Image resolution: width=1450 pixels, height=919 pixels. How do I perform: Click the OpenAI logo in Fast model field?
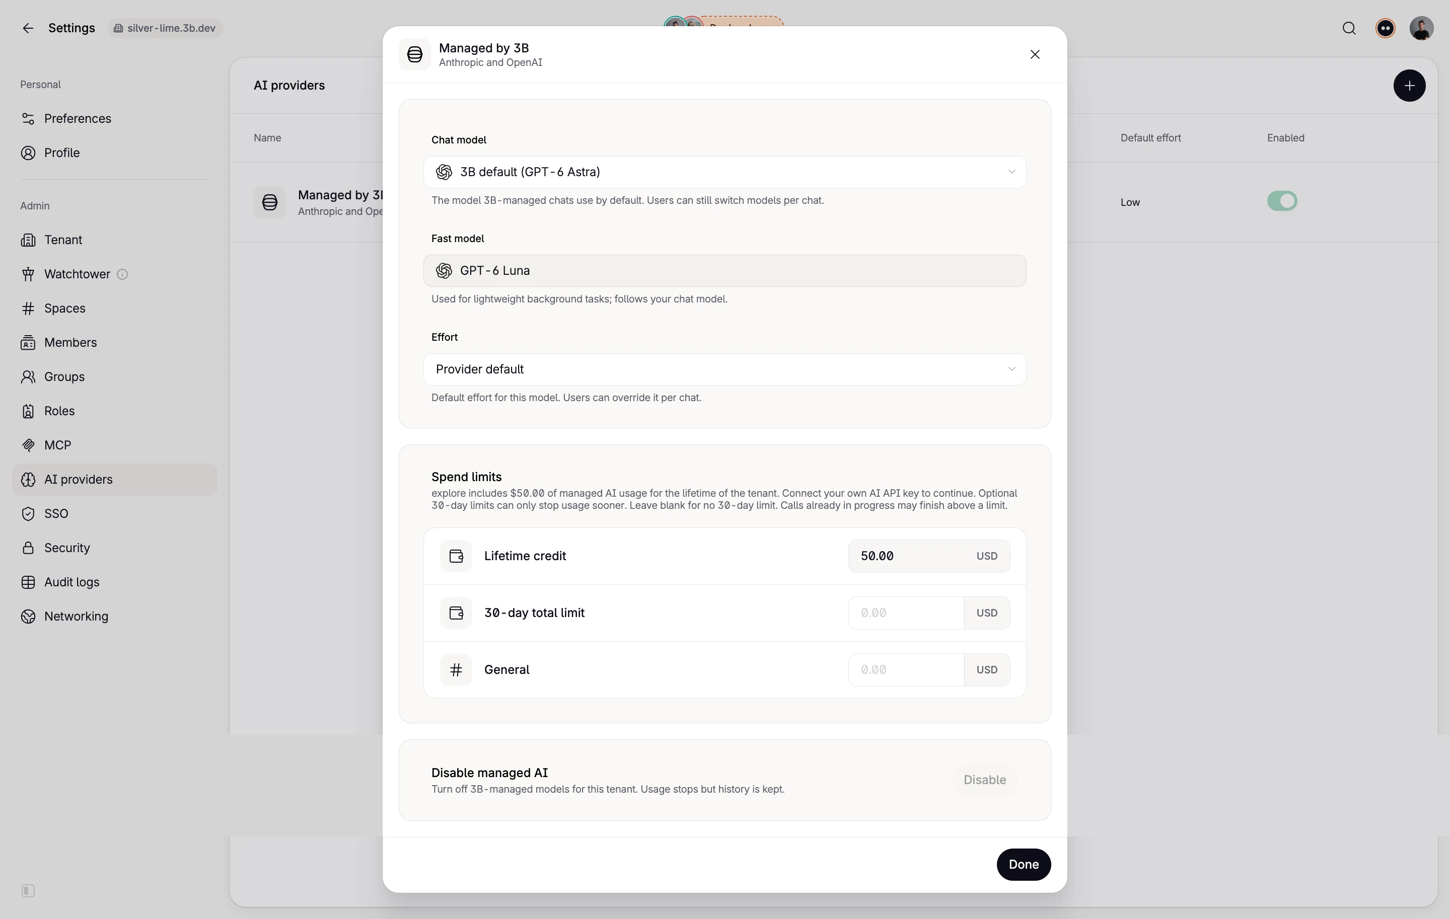click(444, 271)
